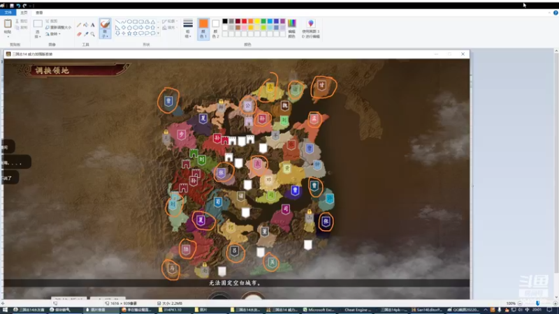Viewport: 559px width, 314px height.
Task: Collapse the ribbon with the chevron
Action: pos(549,13)
